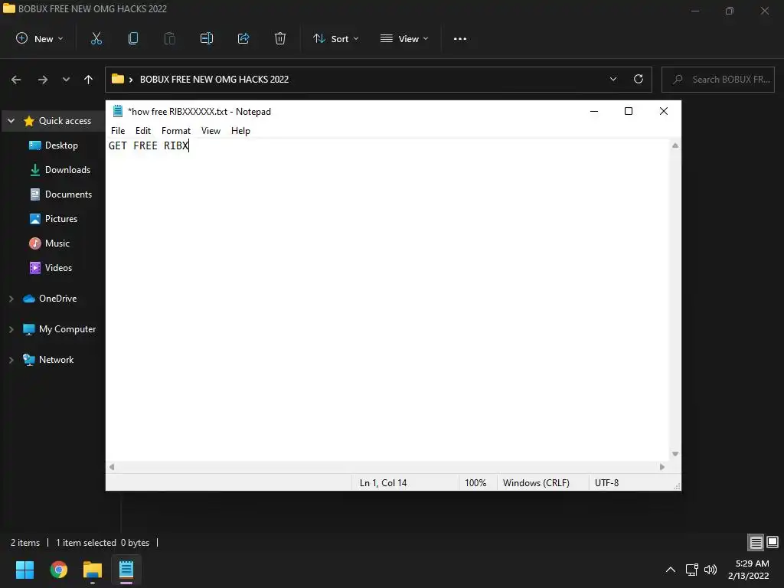Click Notepad vertical scrollbar down arrow
Screen dimensions: 784x588
click(675, 454)
